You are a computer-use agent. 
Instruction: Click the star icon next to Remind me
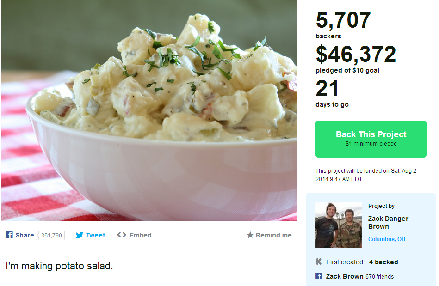click(x=250, y=235)
